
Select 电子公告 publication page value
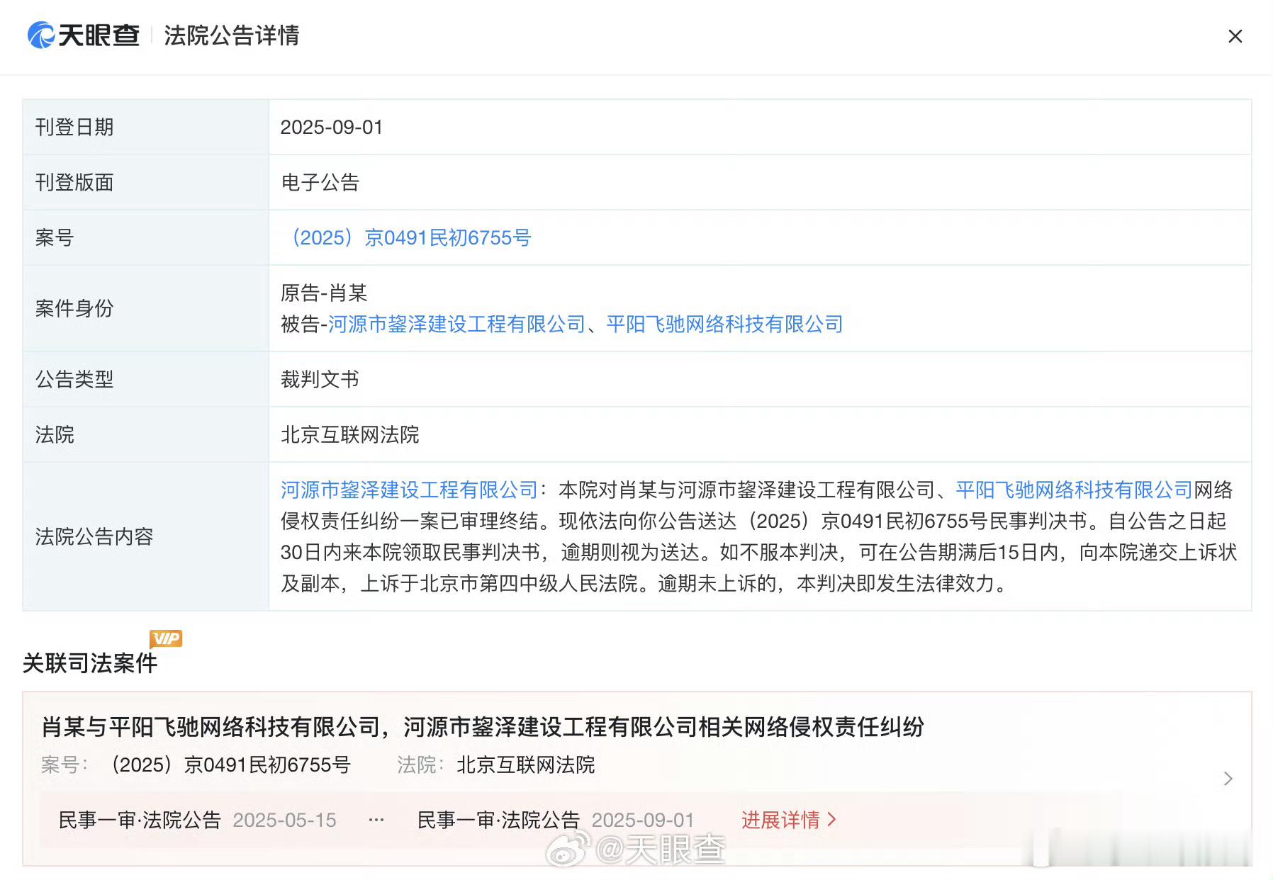tap(320, 183)
